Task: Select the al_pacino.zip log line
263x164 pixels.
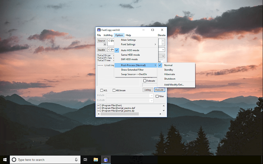Action: coord(116,111)
